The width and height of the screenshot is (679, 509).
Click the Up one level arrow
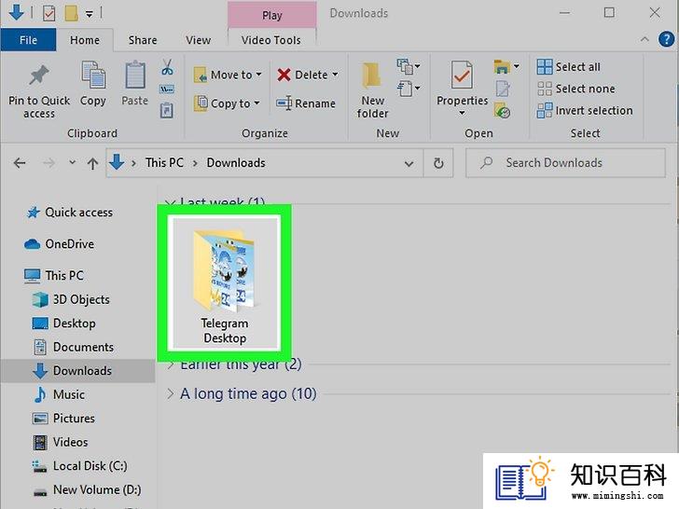92,163
